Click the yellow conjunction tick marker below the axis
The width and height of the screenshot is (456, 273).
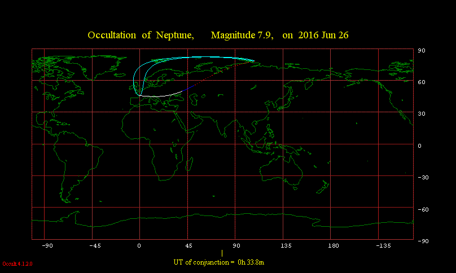(222, 253)
